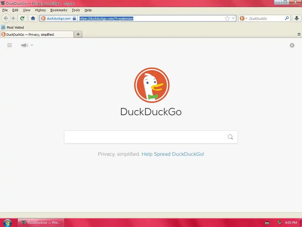This screenshot has width=302, height=227.
Task: Go back with the Back arrow button
Action: pos(6,18)
